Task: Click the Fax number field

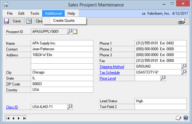Action: 161,61
